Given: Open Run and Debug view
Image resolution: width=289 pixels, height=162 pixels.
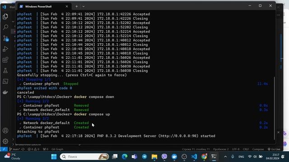Looking at the screenshot, I should click(5, 49).
